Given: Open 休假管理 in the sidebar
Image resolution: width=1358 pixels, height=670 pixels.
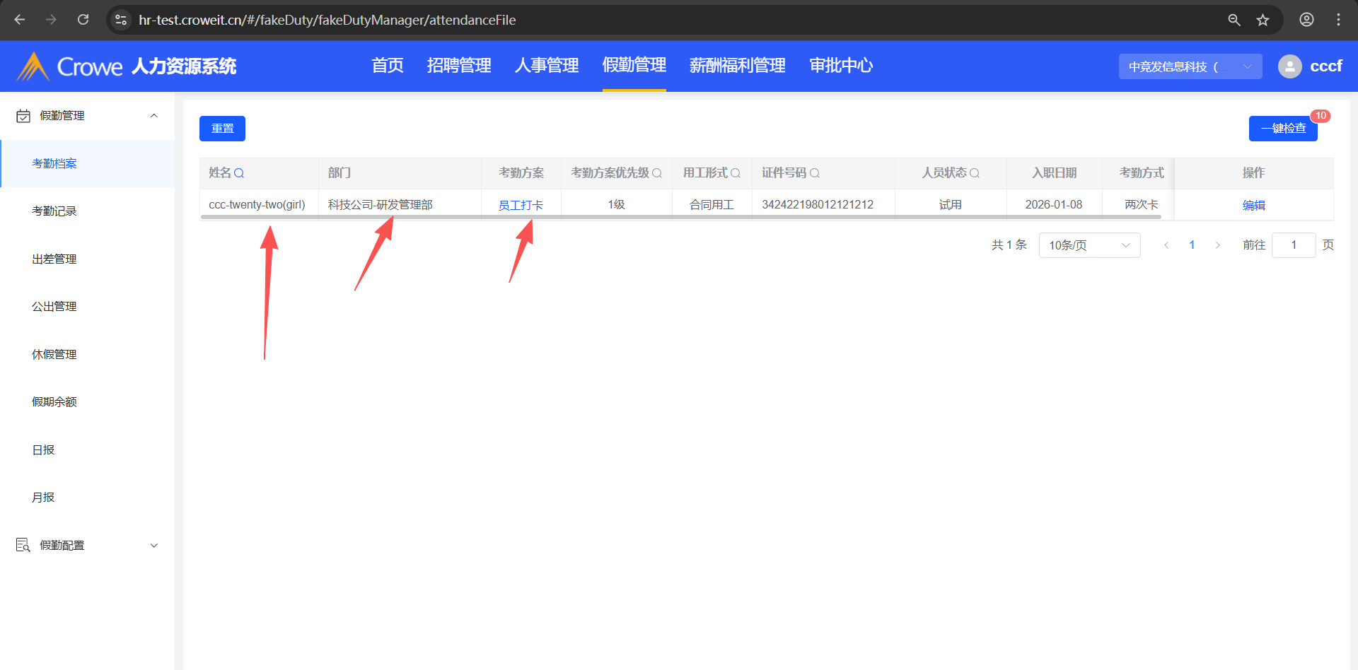Looking at the screenshot, I should [x=88, y=355].
